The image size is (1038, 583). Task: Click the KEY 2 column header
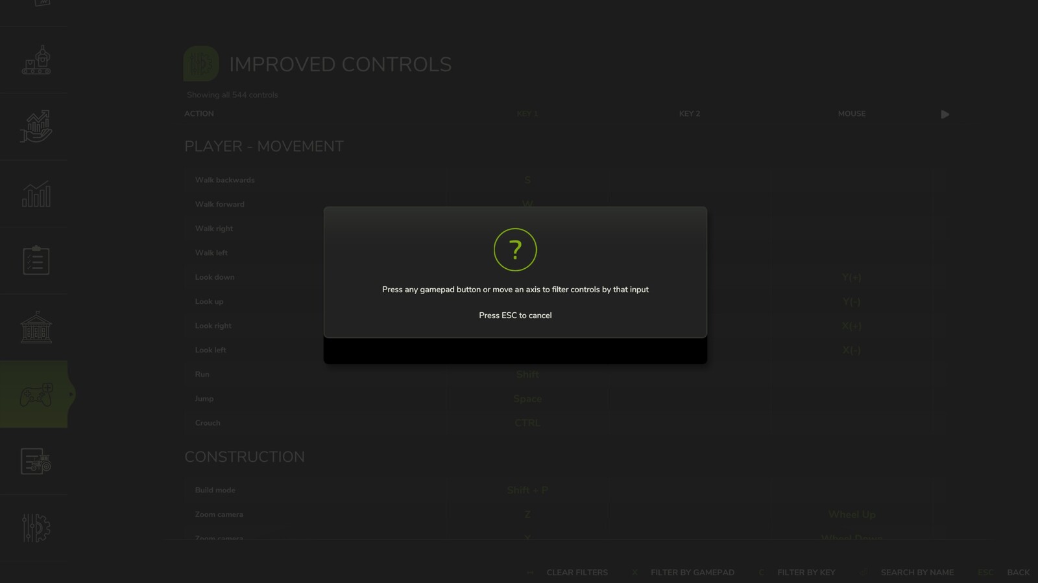pyautogui.click(x=689, y=113)
